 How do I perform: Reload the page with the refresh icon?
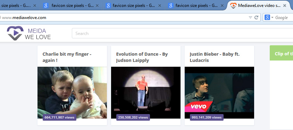point(256,18)
